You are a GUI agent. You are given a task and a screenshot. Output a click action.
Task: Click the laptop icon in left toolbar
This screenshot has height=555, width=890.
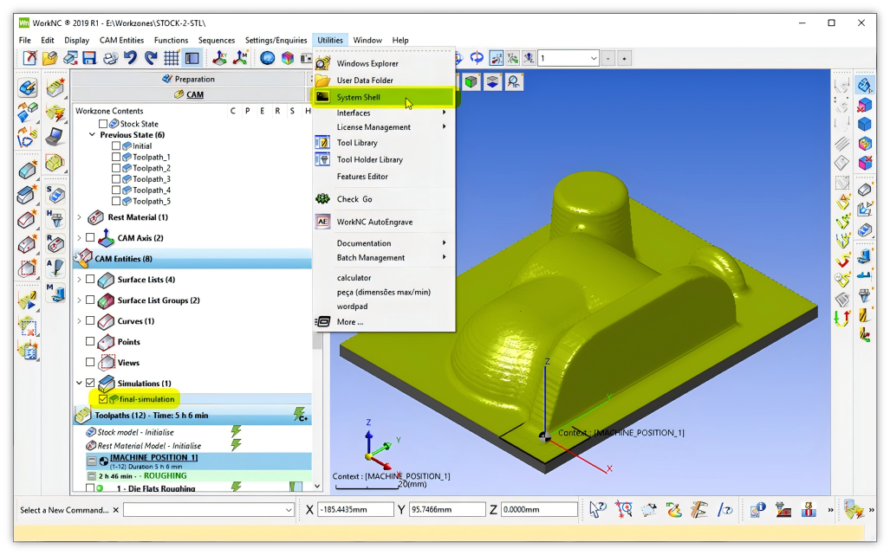[55, 137]
